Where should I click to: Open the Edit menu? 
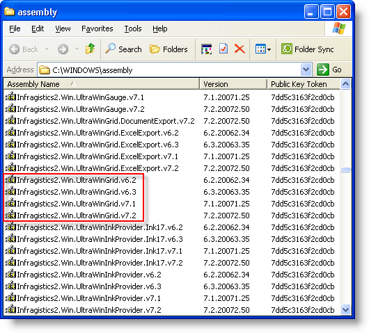tap(38, 29)
